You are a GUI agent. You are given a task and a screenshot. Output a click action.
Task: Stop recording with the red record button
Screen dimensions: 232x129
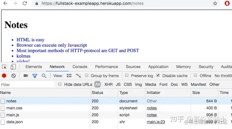pyautogui.click(x=4, y=76)
